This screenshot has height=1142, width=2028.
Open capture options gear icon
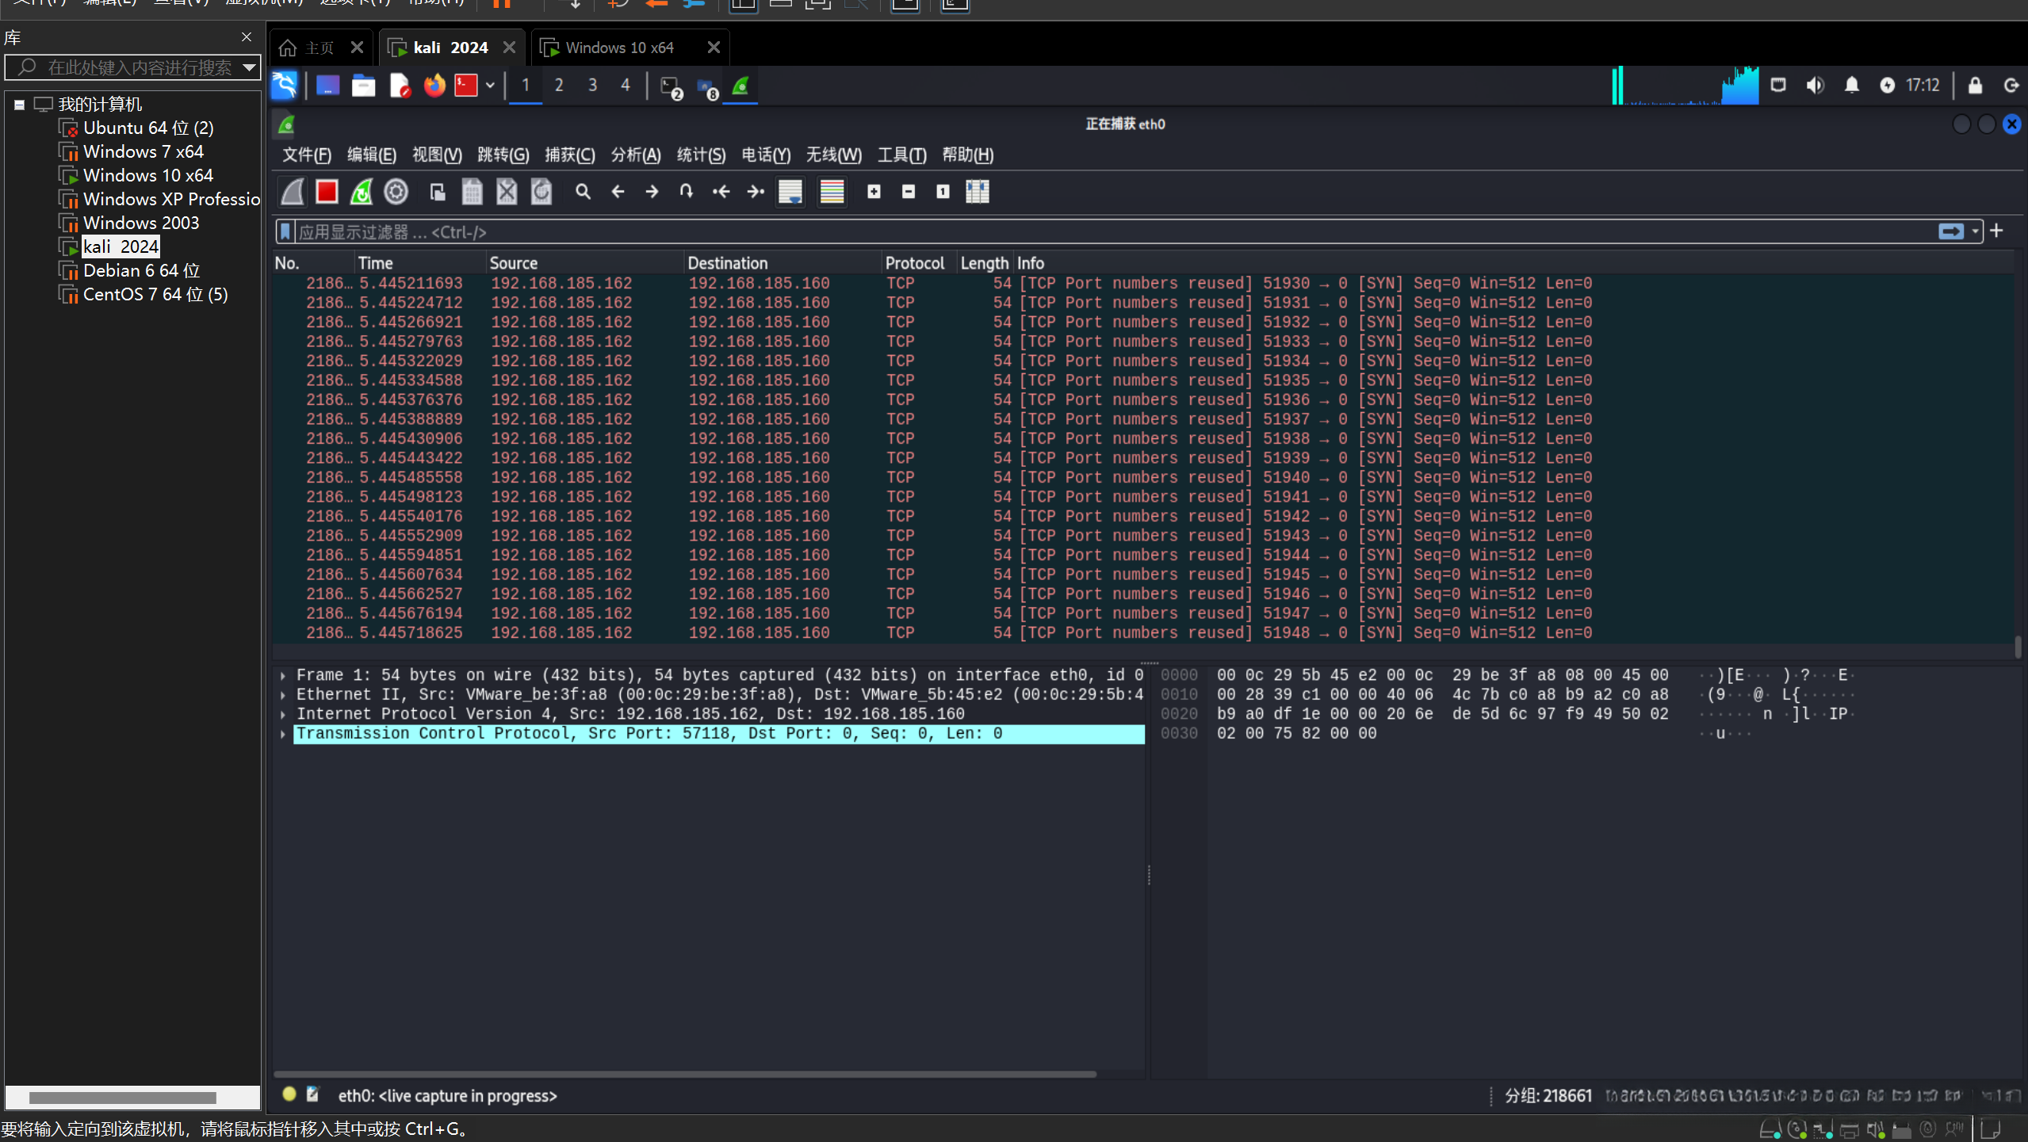coord(396,192)
